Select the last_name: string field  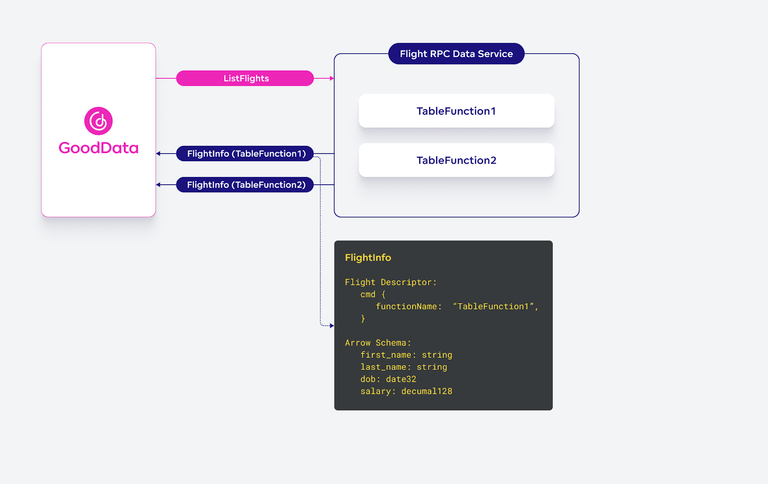pyautogui.click(x=404, y=367)
